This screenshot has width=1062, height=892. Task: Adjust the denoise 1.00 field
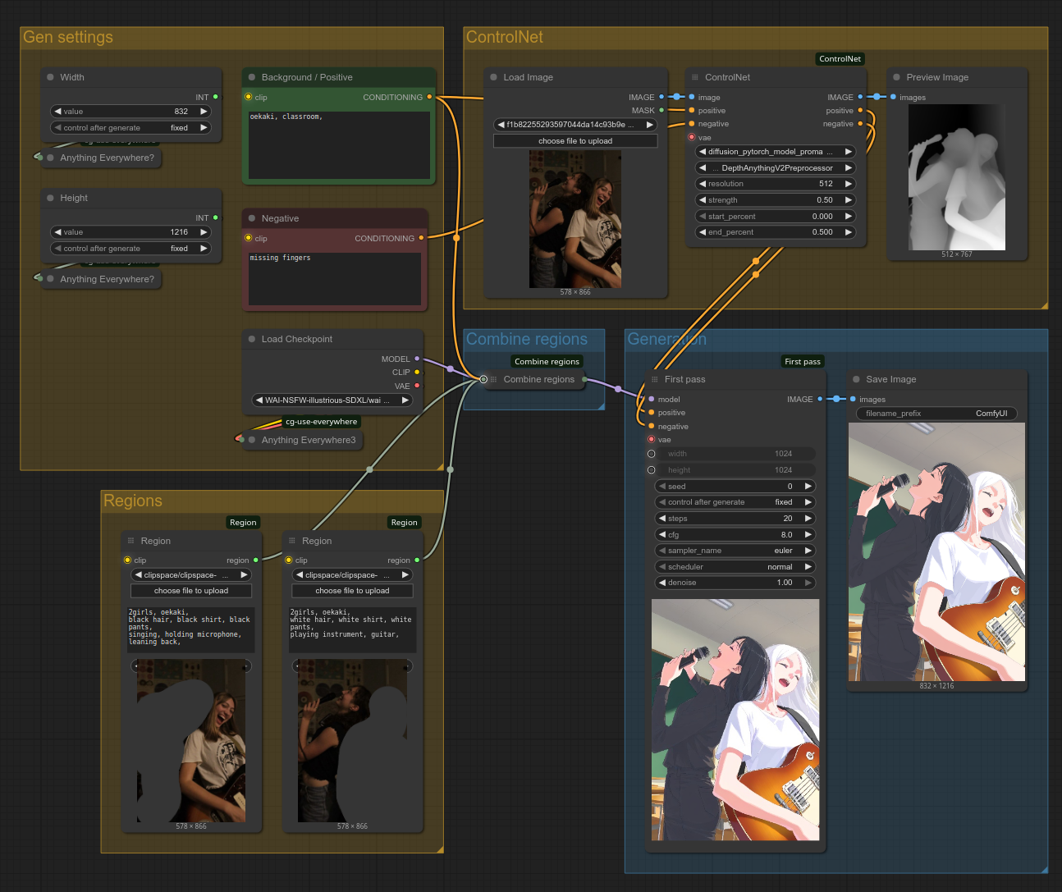(735, 583)
